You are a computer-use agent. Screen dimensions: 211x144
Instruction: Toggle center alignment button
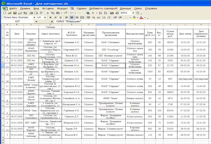pyautogui.click(x=72, y=17)
